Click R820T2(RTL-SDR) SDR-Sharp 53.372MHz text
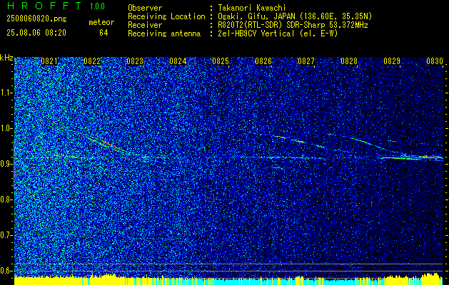Viewport: 449px width, 285px height. point(293,25)
